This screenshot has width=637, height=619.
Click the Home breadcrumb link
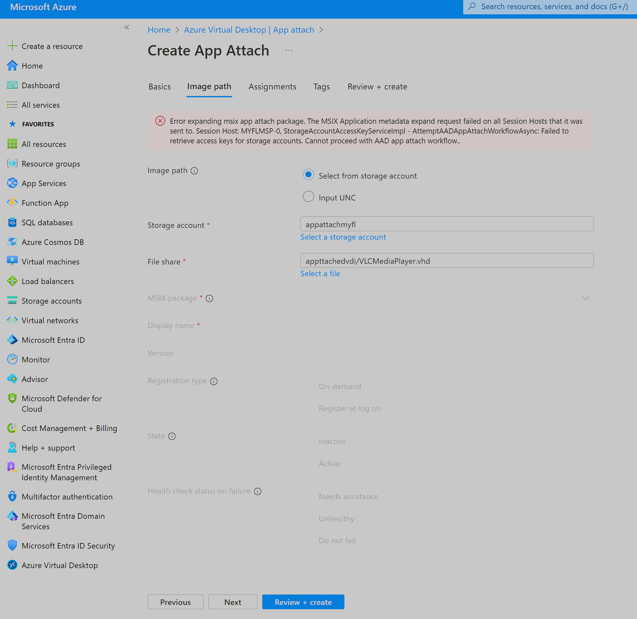click(x=159, y=30)
